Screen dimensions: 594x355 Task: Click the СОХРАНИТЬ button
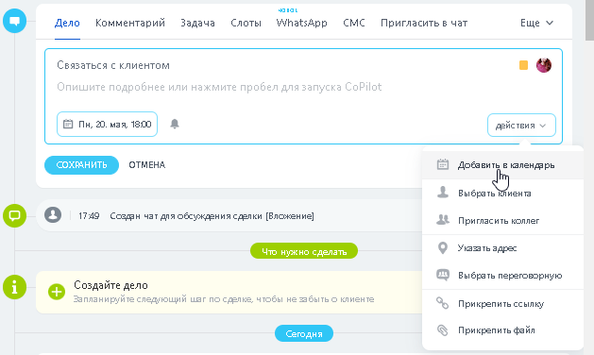click(x=81, y=165)
